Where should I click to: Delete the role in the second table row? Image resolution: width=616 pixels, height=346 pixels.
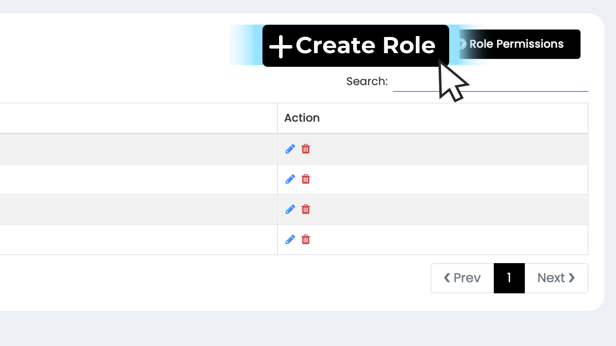click(306, 179)
